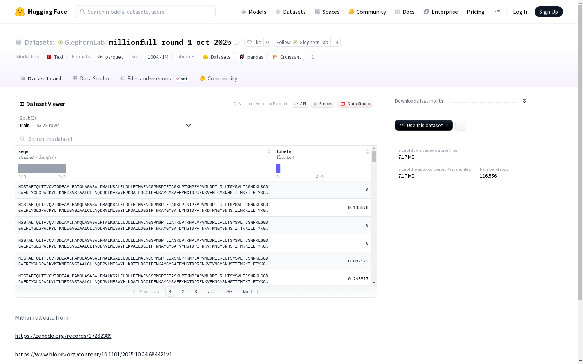
Task: Click the like count 0
Action: pos(267,42)
